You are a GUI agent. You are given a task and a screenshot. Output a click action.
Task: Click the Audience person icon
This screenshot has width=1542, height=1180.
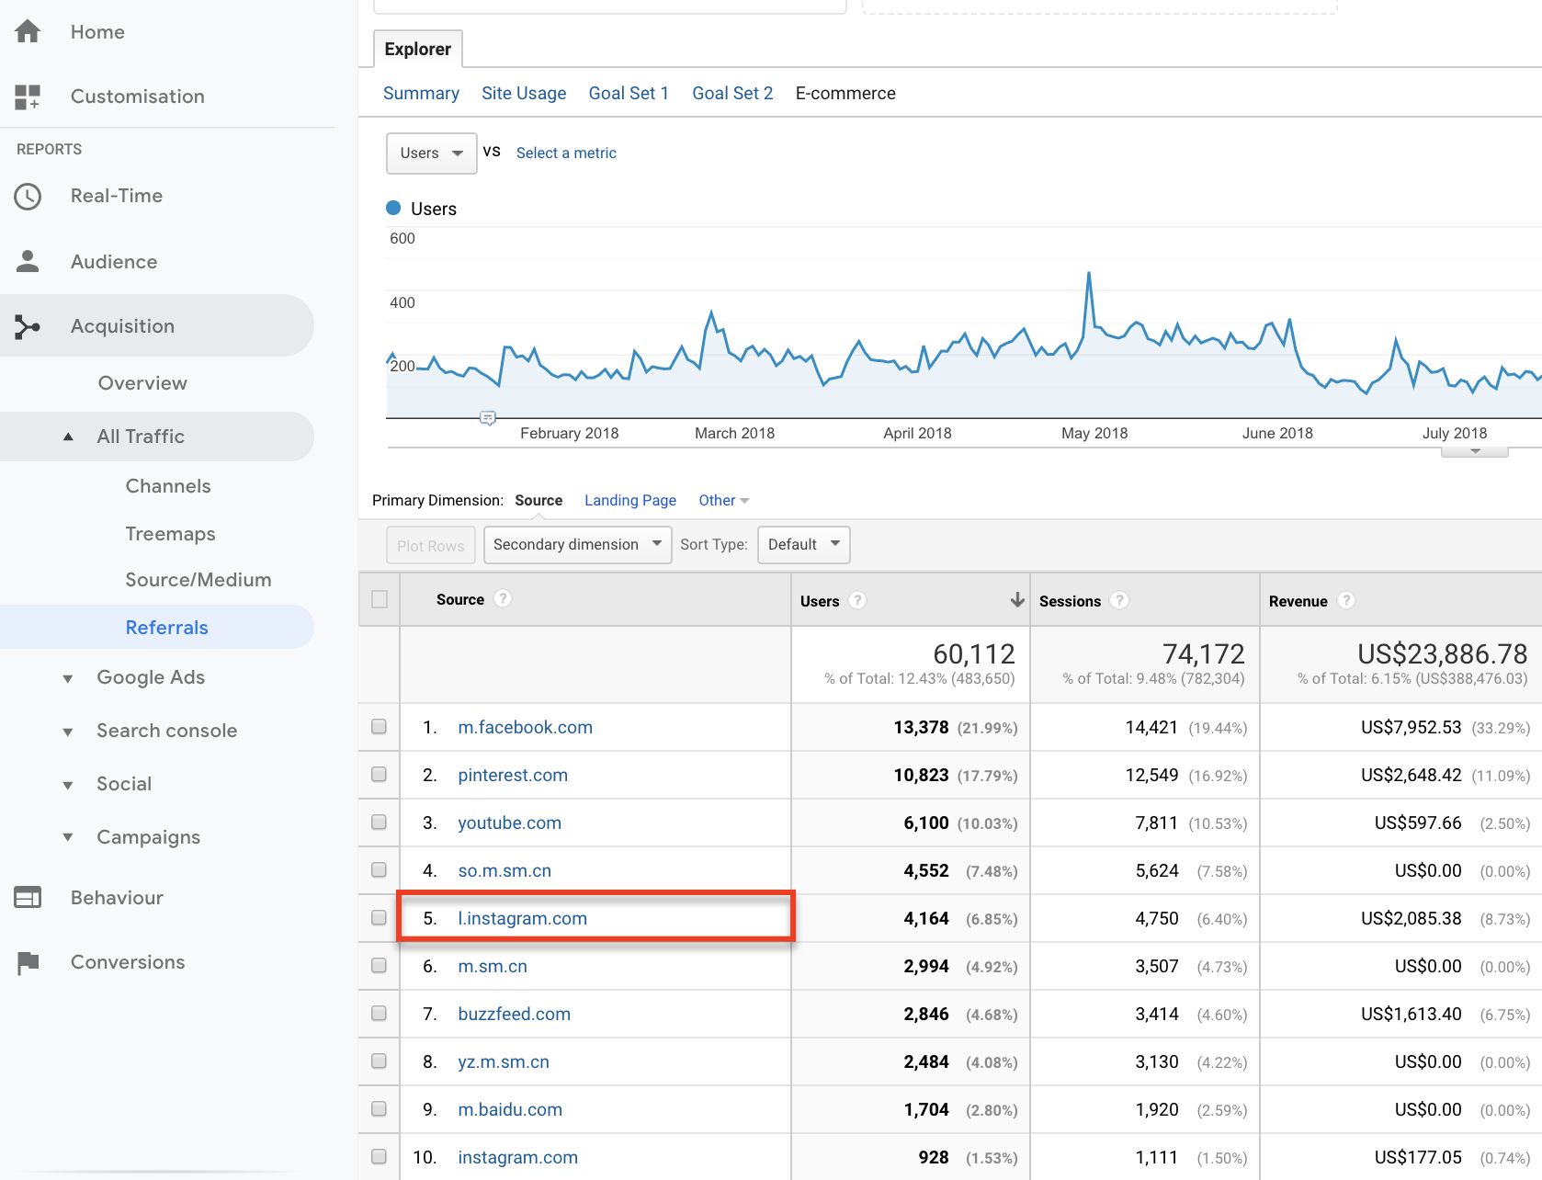coord(28,261)
